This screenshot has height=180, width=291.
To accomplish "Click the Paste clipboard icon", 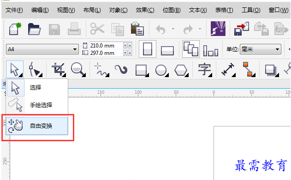I will tap(137, 29).
